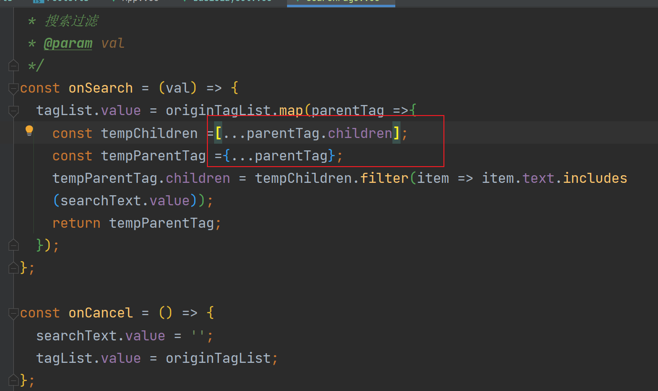The height and width of the screenshot is (391, 658).
Task: Click the filter method call
Action: click(x=384, y=179)
